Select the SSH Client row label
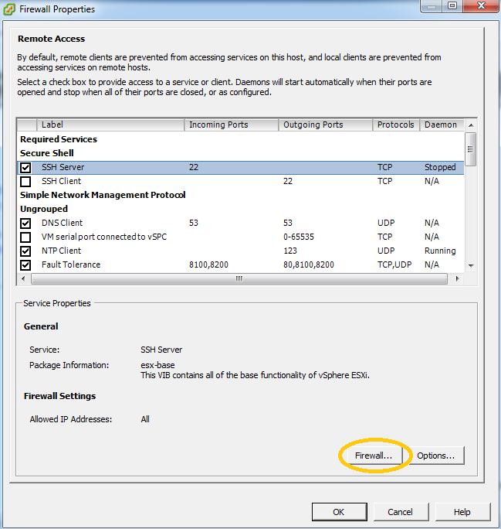501x529 pixels. pos(61,181)
